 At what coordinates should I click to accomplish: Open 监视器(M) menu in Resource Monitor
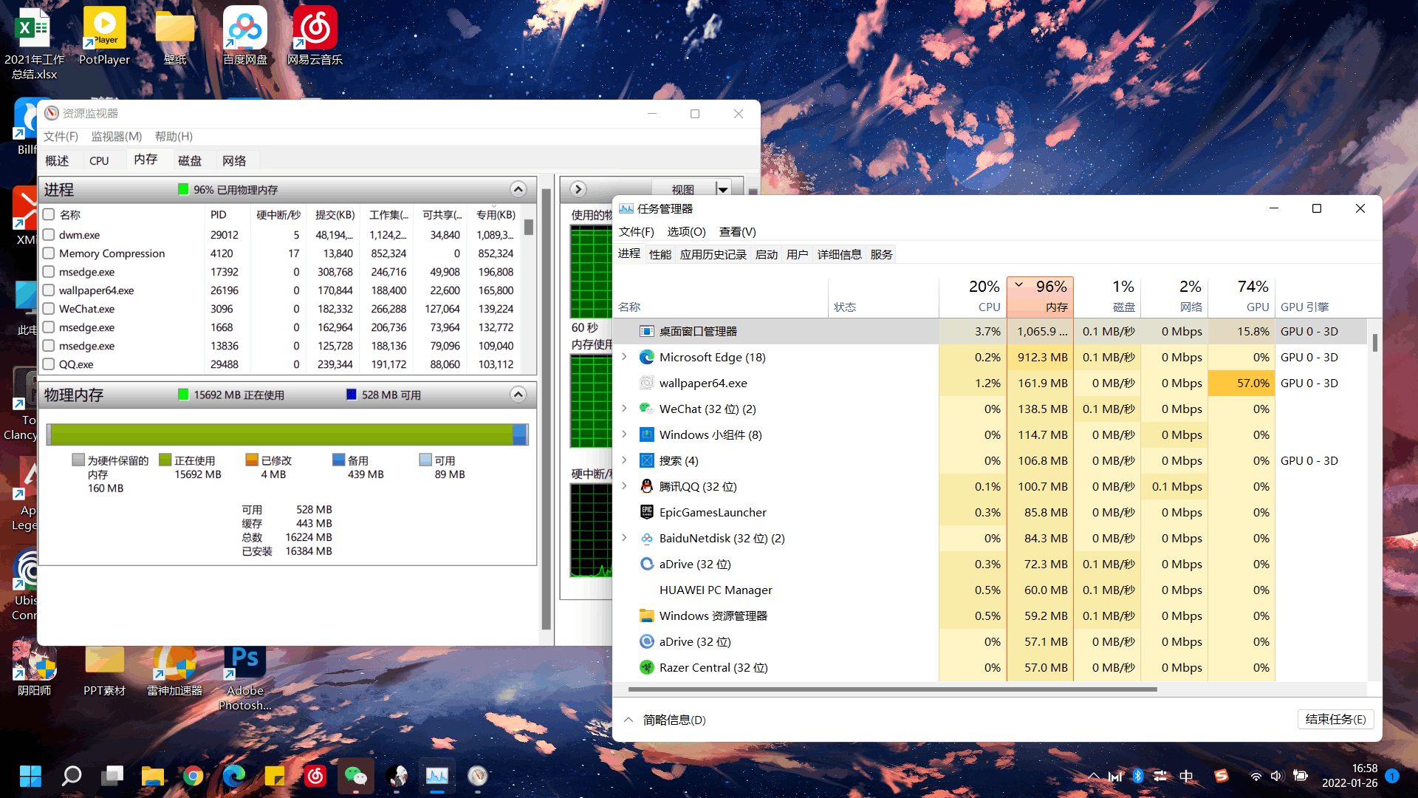click(x=117, y=136)
